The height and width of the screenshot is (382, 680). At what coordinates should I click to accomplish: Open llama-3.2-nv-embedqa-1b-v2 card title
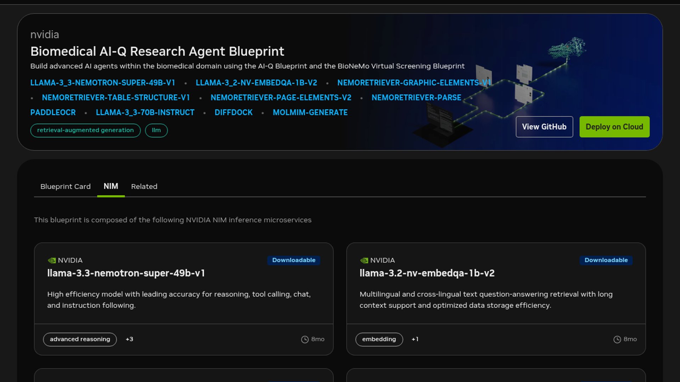[x=427, y=273]
